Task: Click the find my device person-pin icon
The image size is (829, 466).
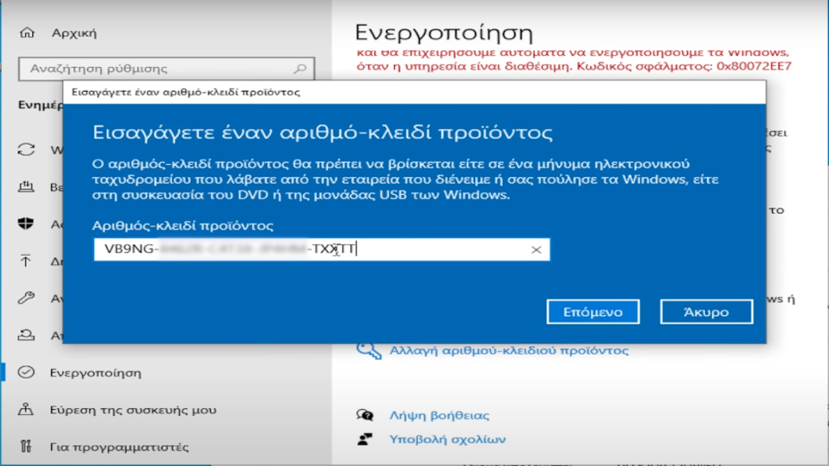Action: (27, 410)
